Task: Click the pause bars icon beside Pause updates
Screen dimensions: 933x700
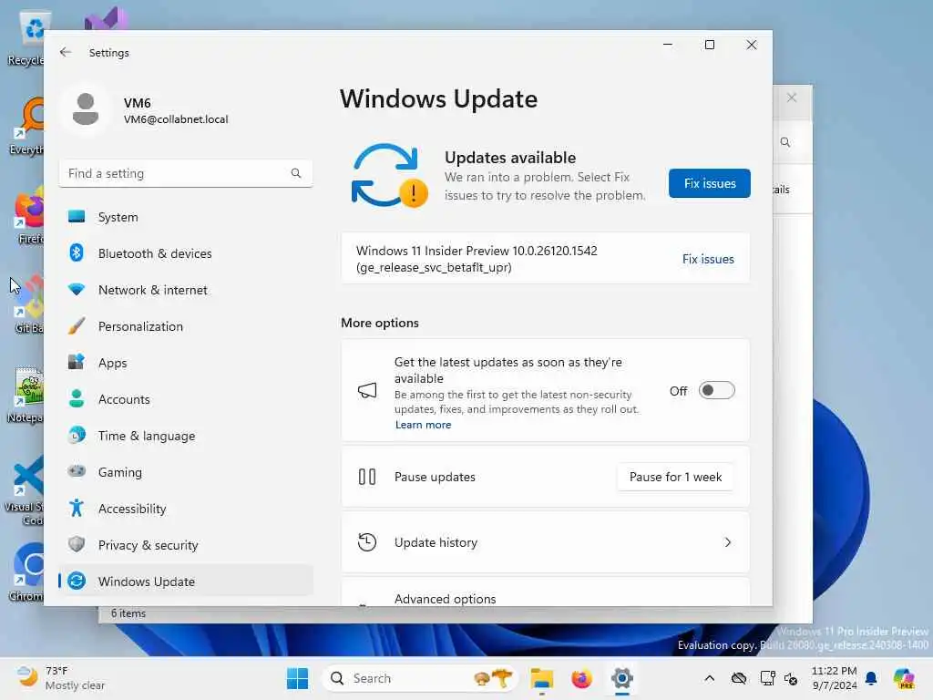Action: pos(366,477)
